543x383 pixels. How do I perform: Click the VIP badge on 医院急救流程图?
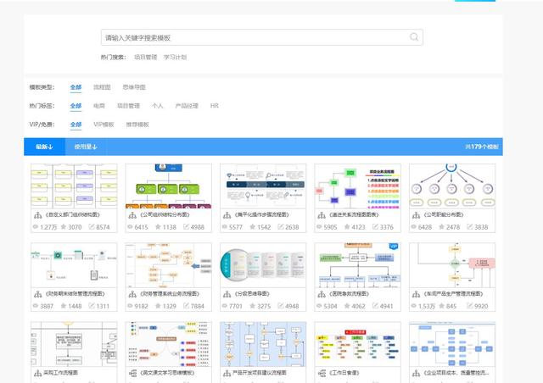pyautogui.click(x=394, y=247)
